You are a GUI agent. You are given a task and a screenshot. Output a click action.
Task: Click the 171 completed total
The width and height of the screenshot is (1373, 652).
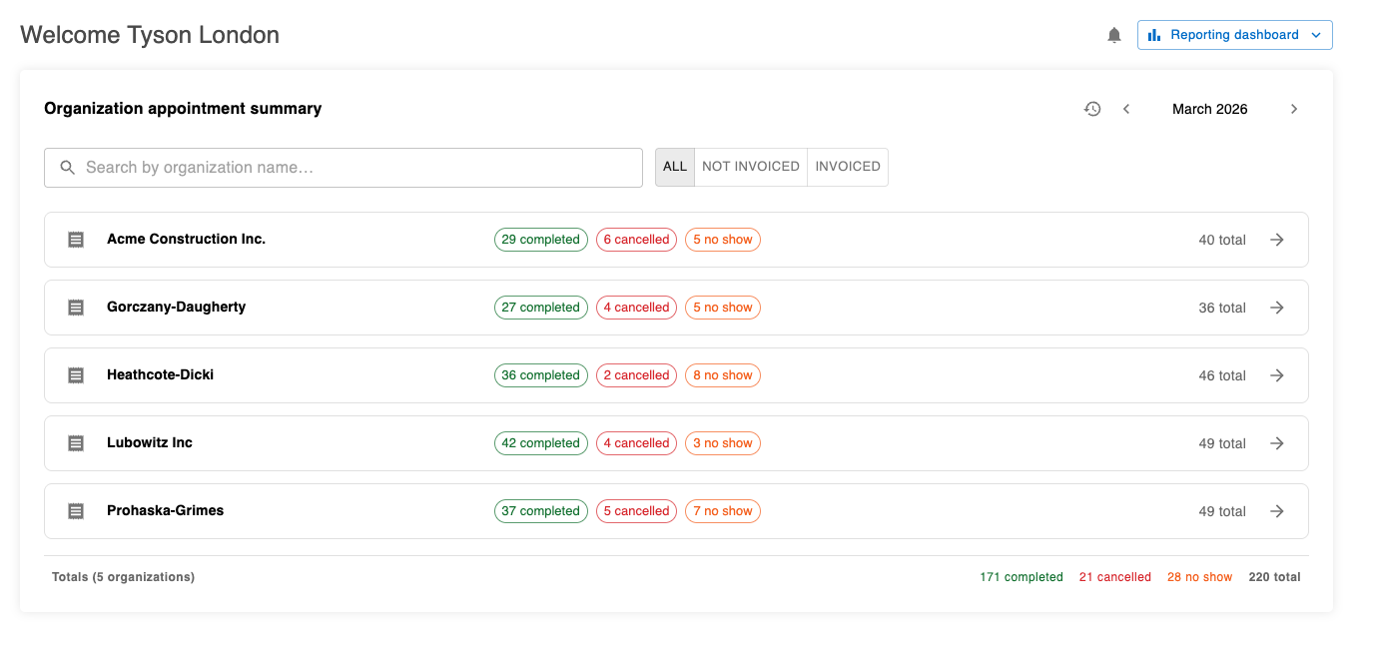coord(1022,577)
